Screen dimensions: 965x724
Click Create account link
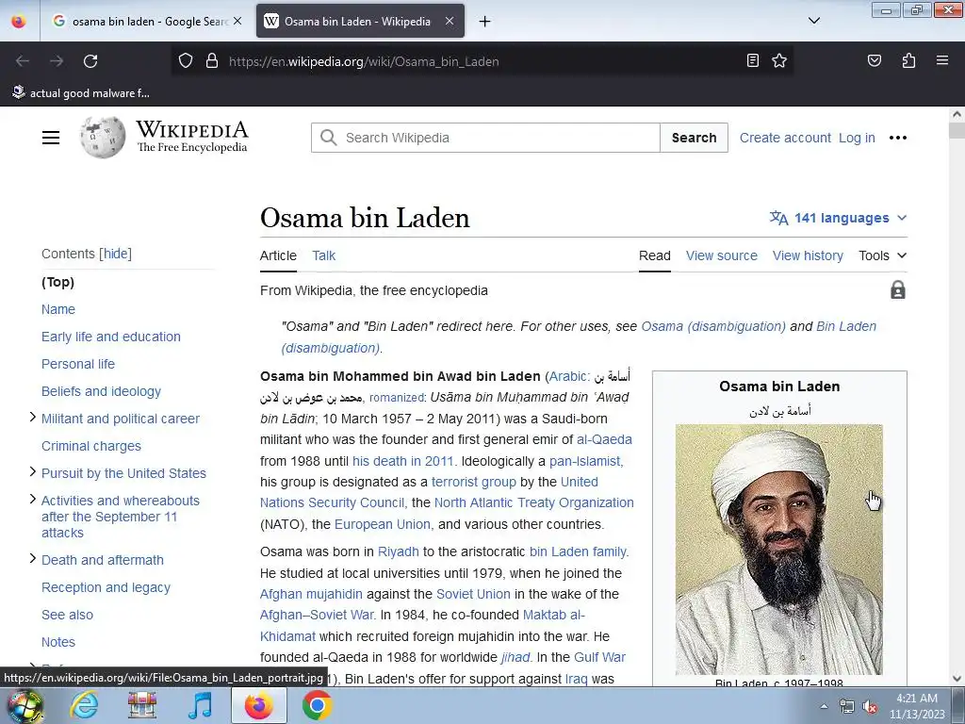(785, 138)
